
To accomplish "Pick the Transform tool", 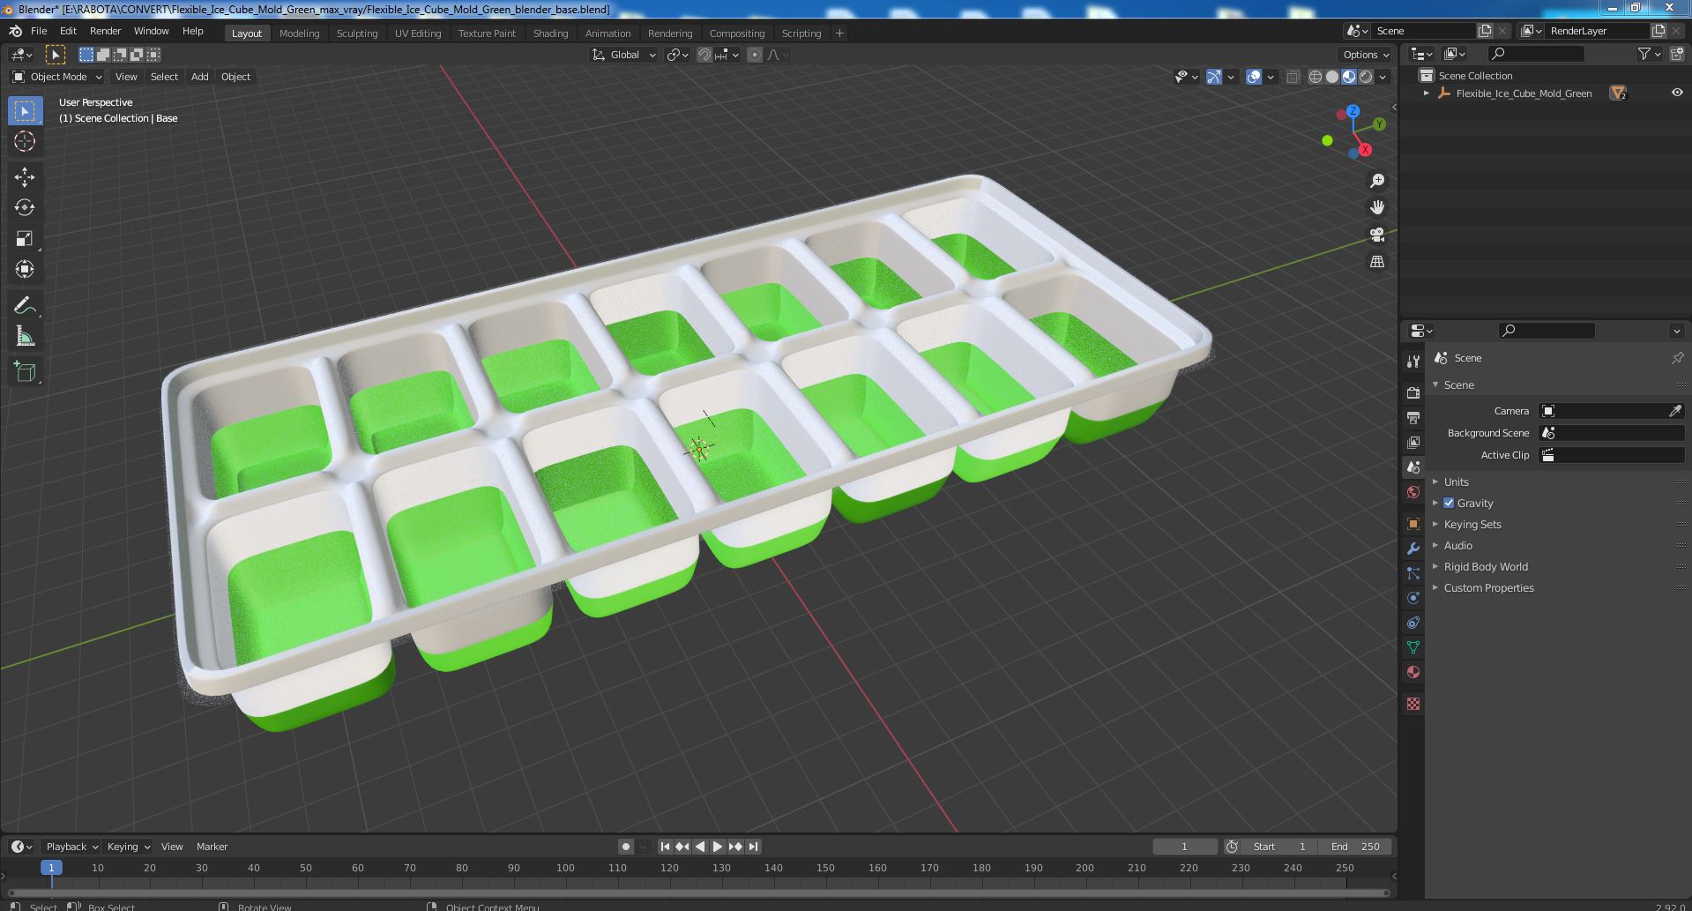I will [x=25, y=269].
